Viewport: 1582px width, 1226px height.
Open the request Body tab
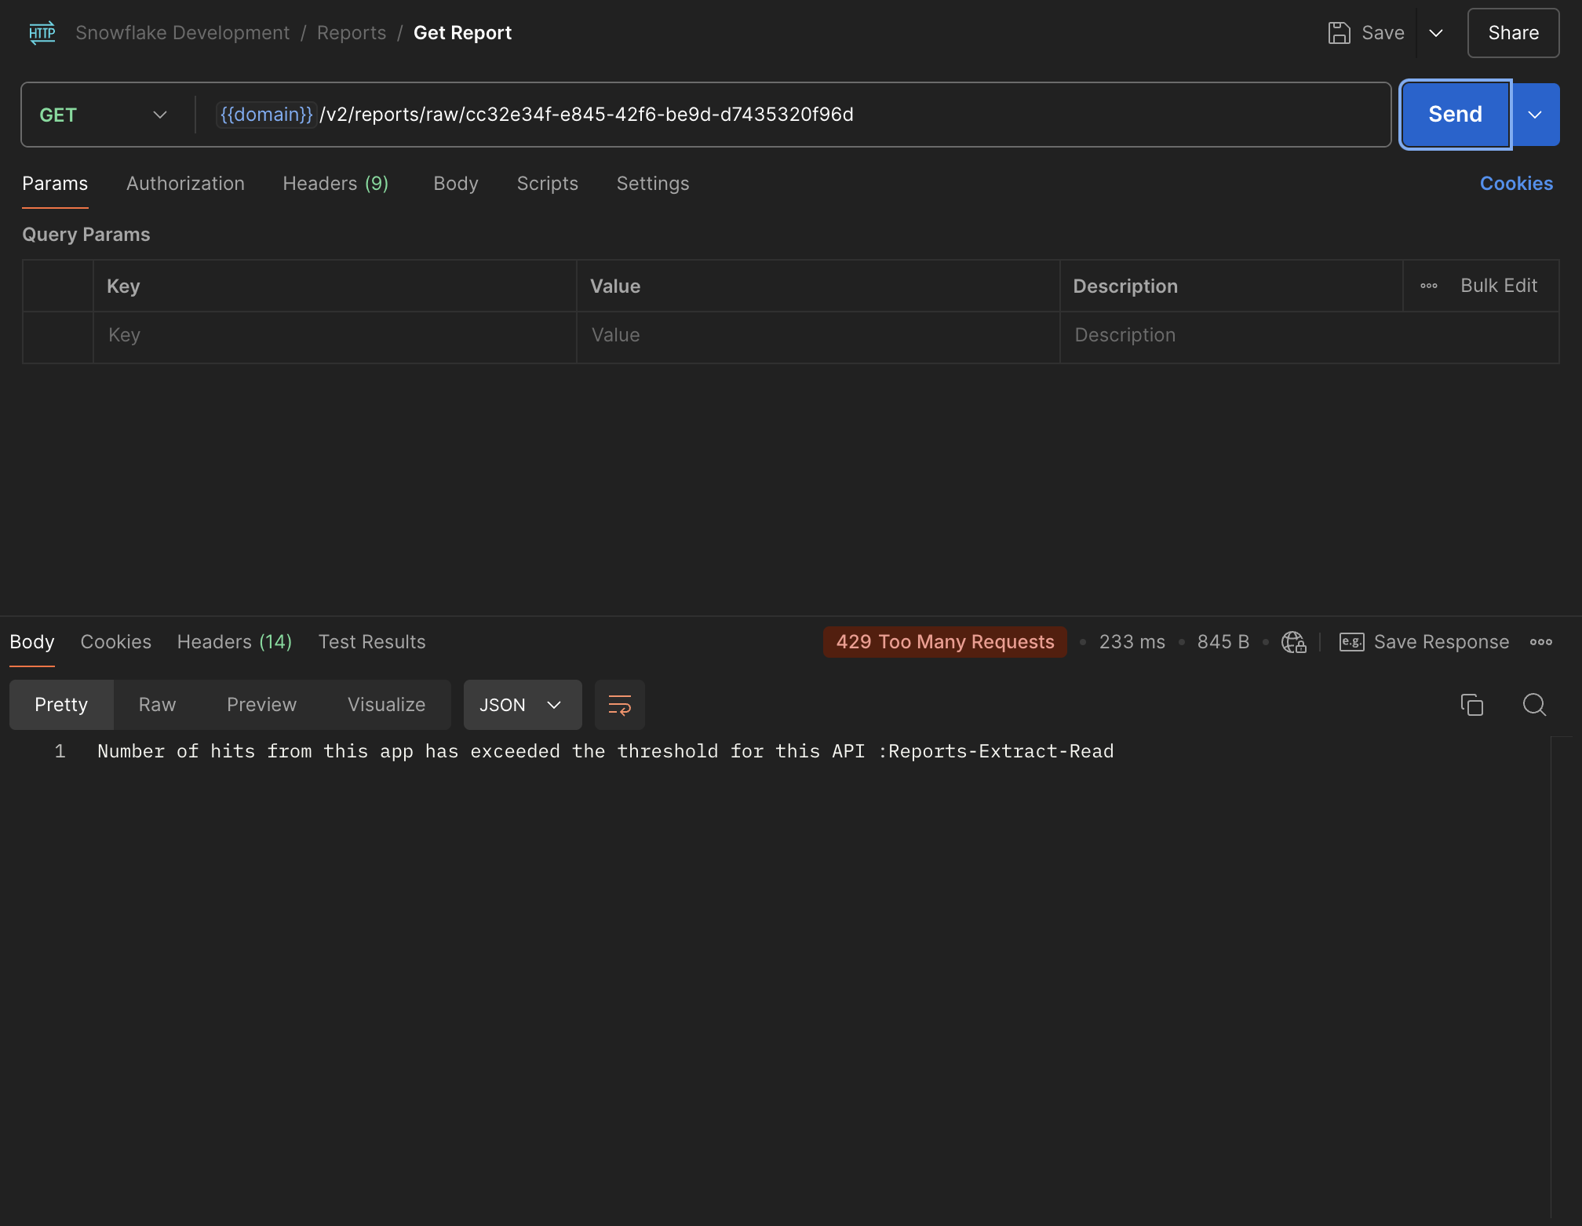[x=456, y=184]
